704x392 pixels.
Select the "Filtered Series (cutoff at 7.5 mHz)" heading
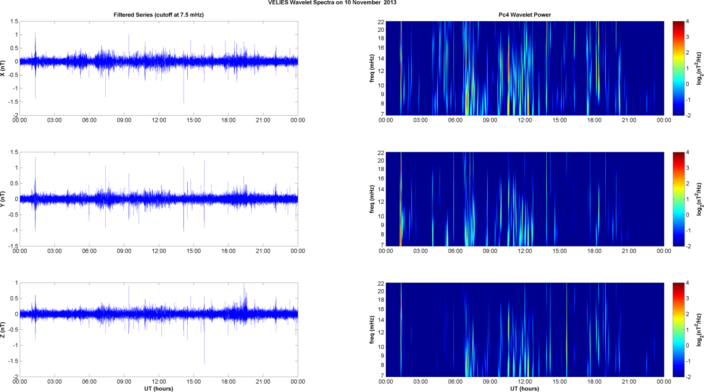tap(159, 15)
